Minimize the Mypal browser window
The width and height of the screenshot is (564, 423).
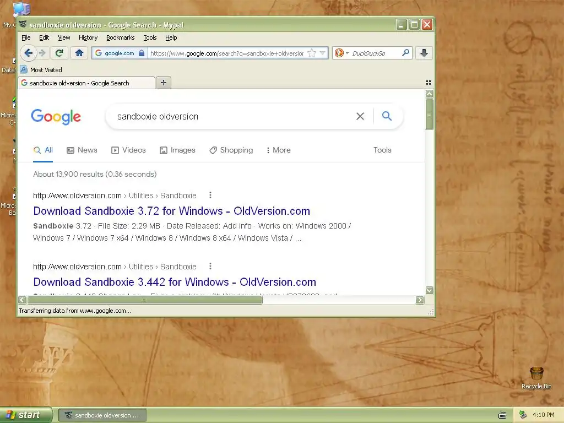pos(402,24)
